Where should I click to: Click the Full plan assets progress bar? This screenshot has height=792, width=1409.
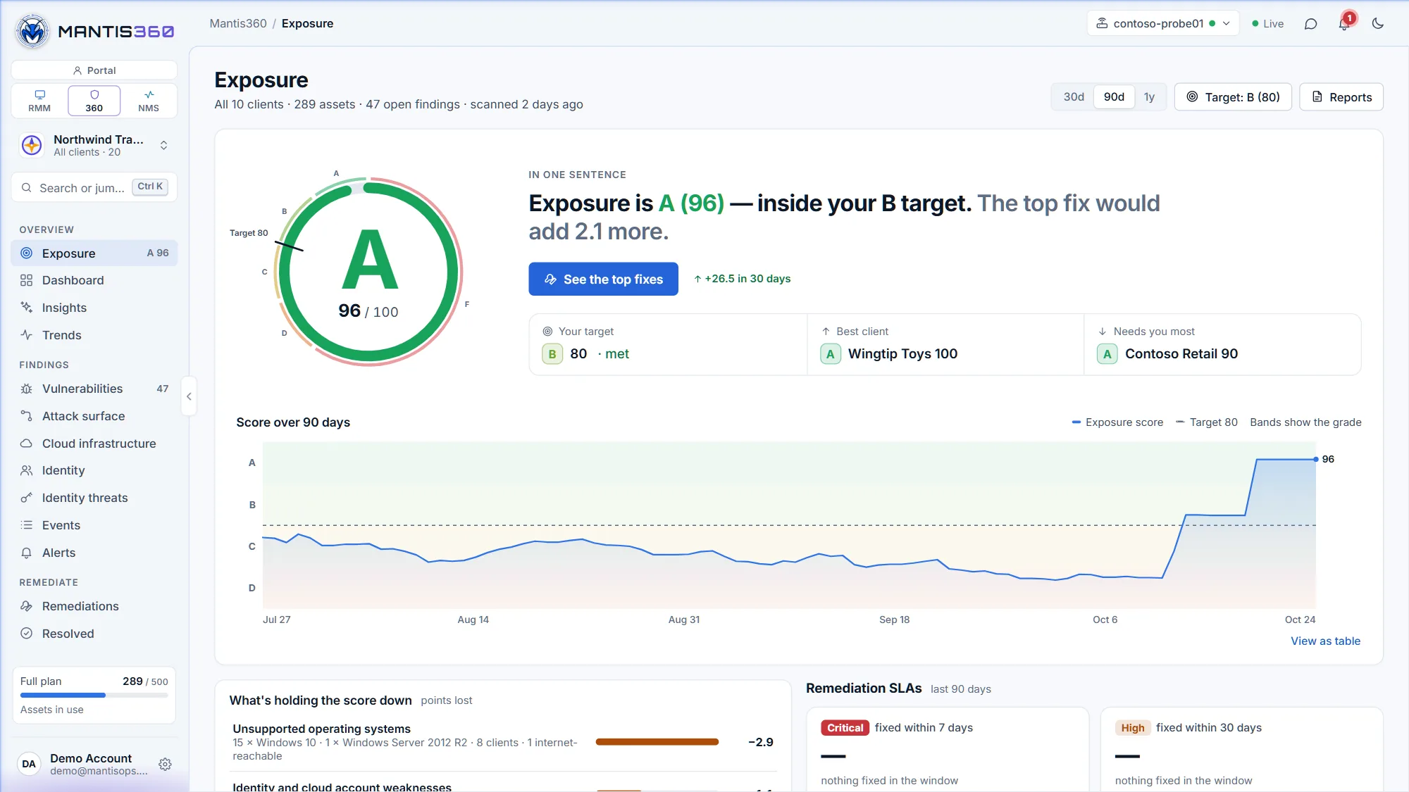(94, 696)
